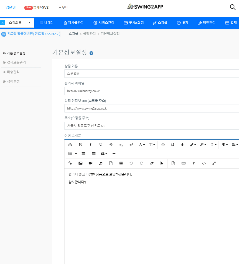Click the print icon in editor toolbar
Viewport: 239px width, 264px height.
click(x=70, y=145)
